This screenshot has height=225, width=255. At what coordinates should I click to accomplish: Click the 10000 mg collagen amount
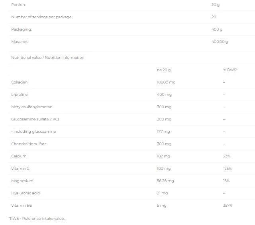point(166,82)
